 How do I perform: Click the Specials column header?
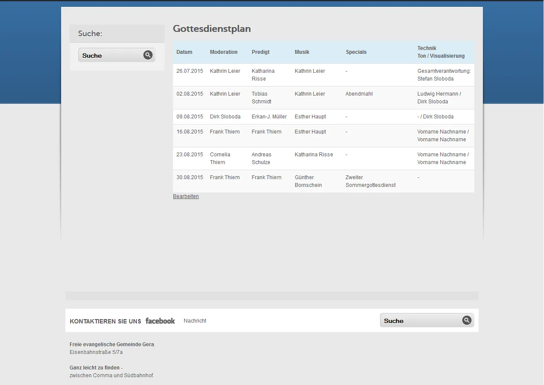coord(356,52)
